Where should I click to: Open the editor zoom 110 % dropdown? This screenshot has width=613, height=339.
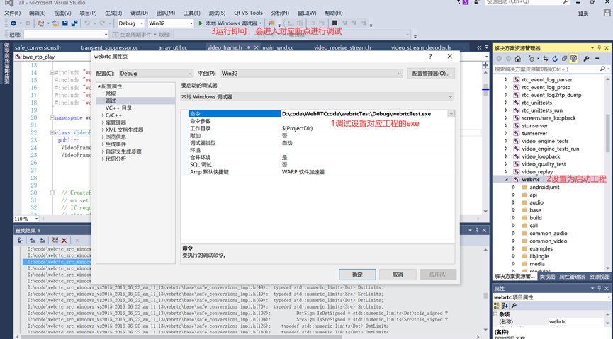(x=36, y=219)
